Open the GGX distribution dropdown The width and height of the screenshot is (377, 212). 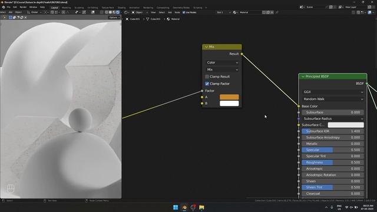point(333,92)
